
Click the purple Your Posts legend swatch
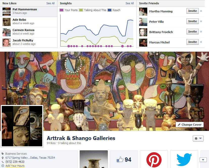[x=61, y=10]
